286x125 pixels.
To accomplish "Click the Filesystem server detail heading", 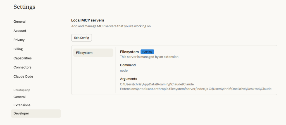I will 129,52.
